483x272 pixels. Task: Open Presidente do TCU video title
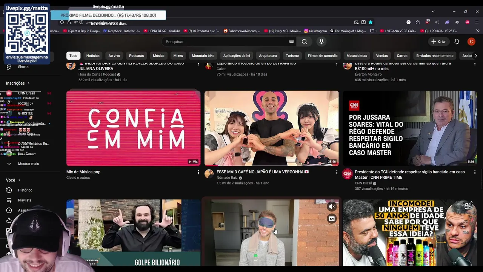(x=410, y=175)
